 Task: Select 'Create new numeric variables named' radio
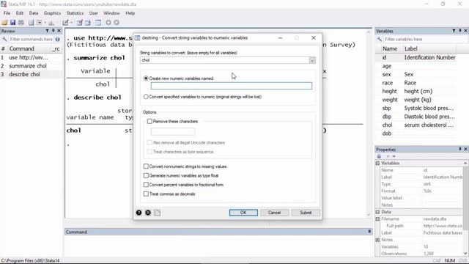(x=146, y=78)
